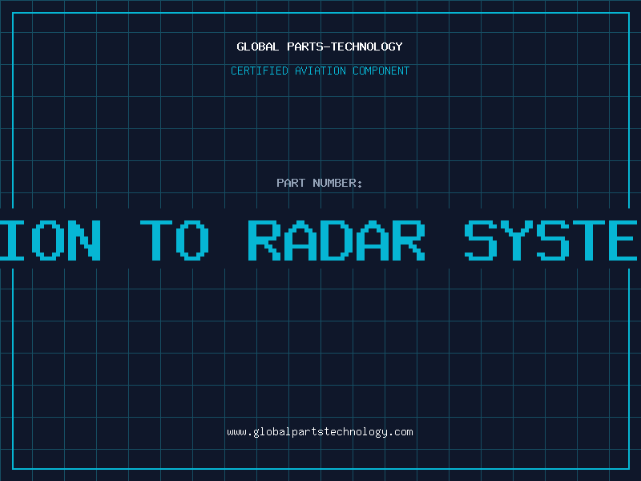The width and height of the screenshot is (641, 481).
Task: Click the PART NUMBER: label
Action: 319,183
